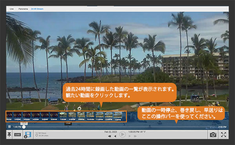Click the white timeline scrubber handle
The width and height of the screenshot is (235, 145).
click(24, 127)
